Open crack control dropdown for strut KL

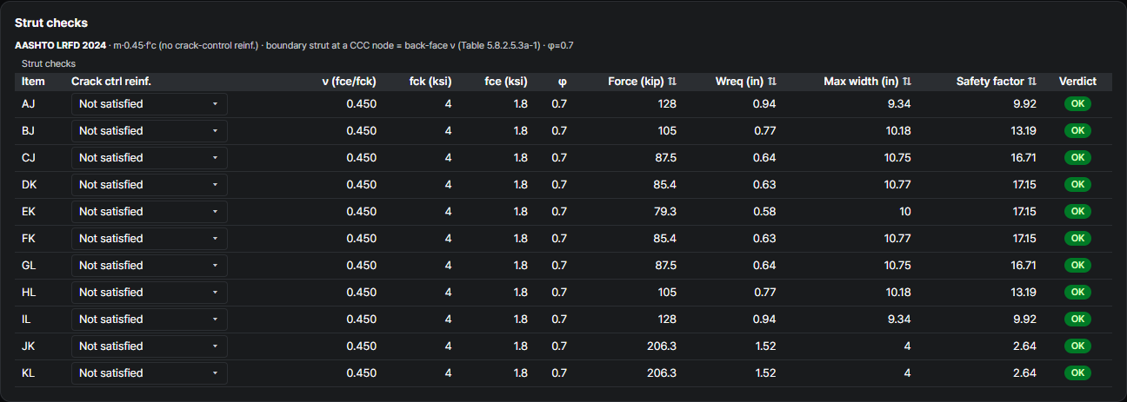(x=150, y=373)
